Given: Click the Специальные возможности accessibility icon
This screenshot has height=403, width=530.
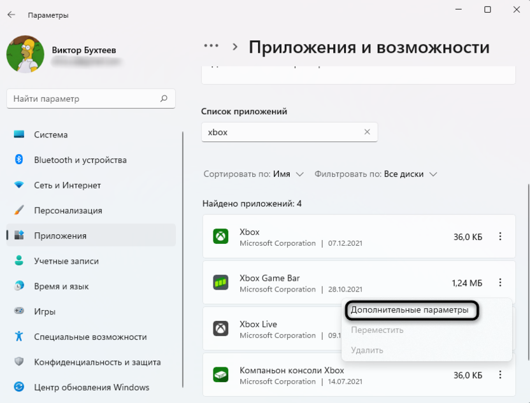Looking at the screenshot, I should (19, 336).
